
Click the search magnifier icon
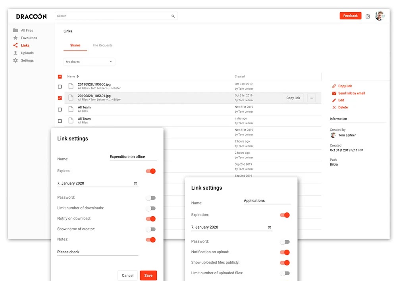pos(173,16)
